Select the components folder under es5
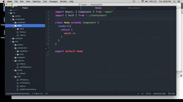This screenshot has height=102, width=183. pyautogui.click(x=22, y=48)
